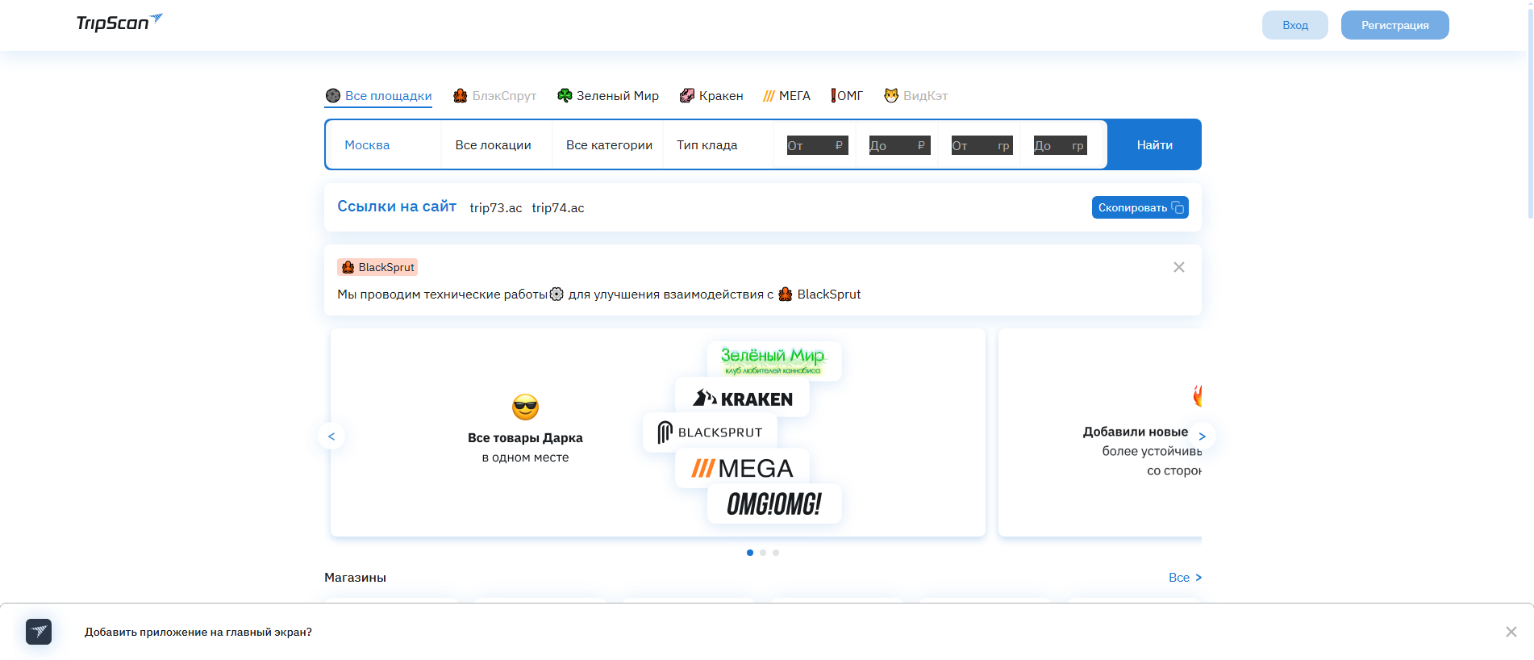Viewport: 1534px width, 660px height.
Task: Click the Зелёный Мир logo card
Action: [x=773, y=360]
